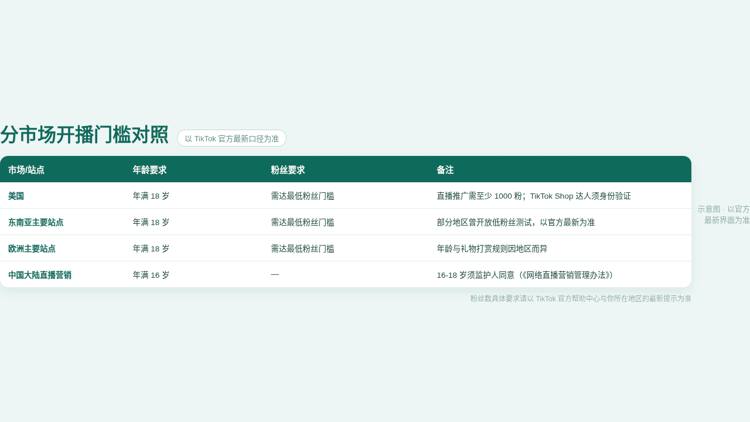The width and height of the screenshot is (750, 422).
Task: Click the caption 示意图 · 以官方最新界面为准
Action: pyautogui.click(x=724, y=215)
